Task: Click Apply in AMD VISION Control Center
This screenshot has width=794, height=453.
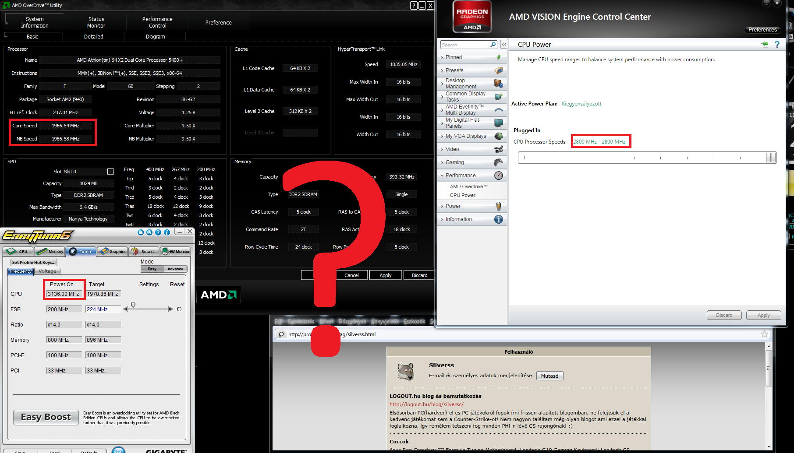Action: 764,315
